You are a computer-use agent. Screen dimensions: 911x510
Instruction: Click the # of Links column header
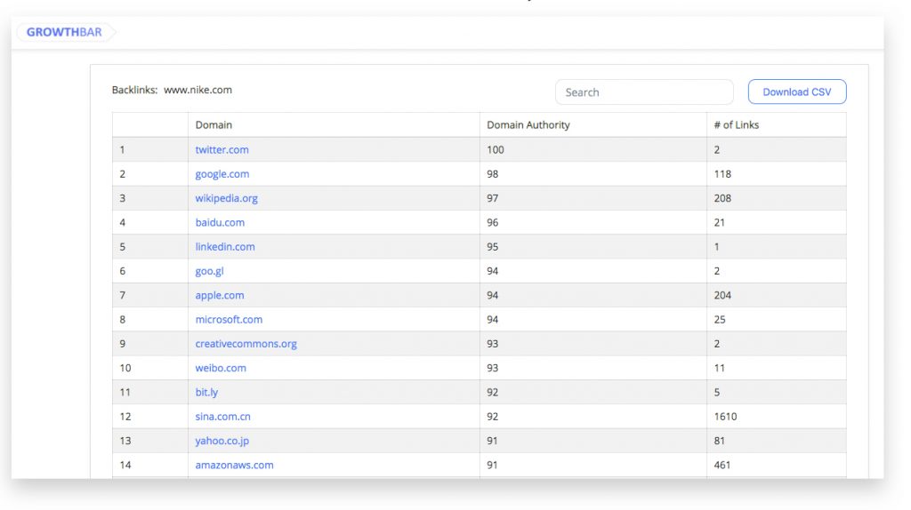(x=736, y=124)
